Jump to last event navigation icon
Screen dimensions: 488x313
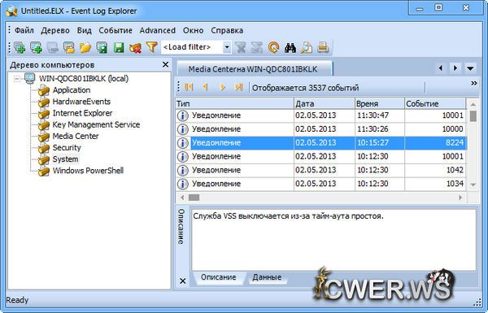(x=238, y=87)
